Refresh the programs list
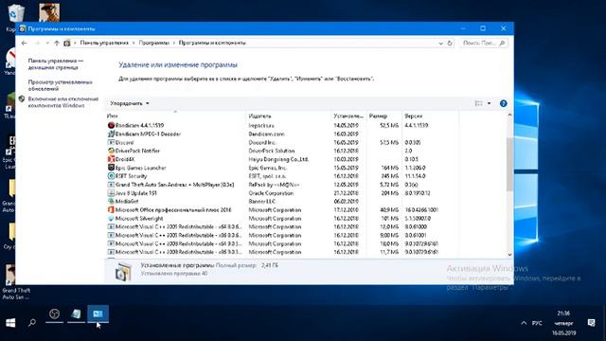 point(450,43)
